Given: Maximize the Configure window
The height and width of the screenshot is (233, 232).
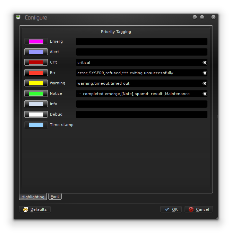Looking at the screenshot, I should (202, 17).
